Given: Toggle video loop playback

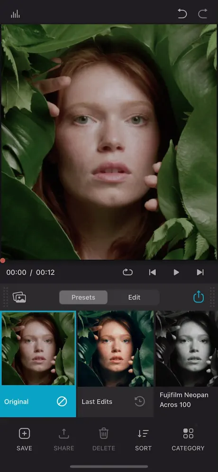Looking at the screenshot, I should pyautogui.click(x=127, y=272).
